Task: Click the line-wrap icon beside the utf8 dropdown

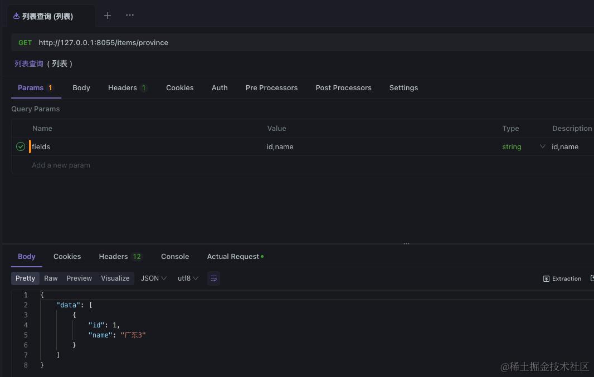Action: coord(213,278)
